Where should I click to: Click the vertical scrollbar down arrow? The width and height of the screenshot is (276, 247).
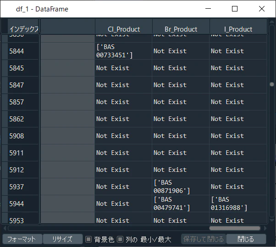[x=272, y=220]
